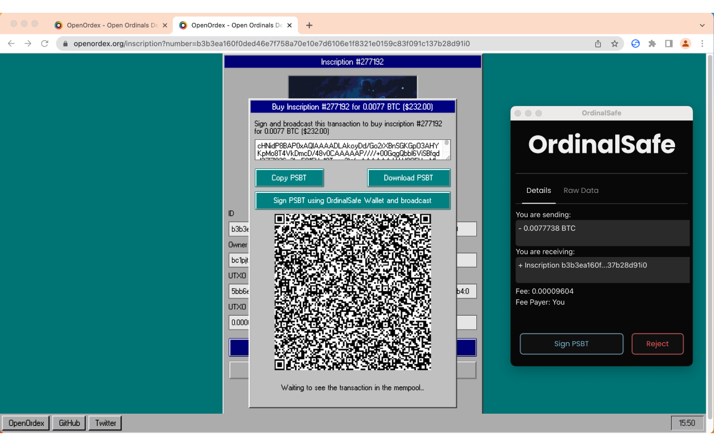Select the second OpenOrdex tab
The width and height of the screenshot is (714, 446).
tap(234, 25)
